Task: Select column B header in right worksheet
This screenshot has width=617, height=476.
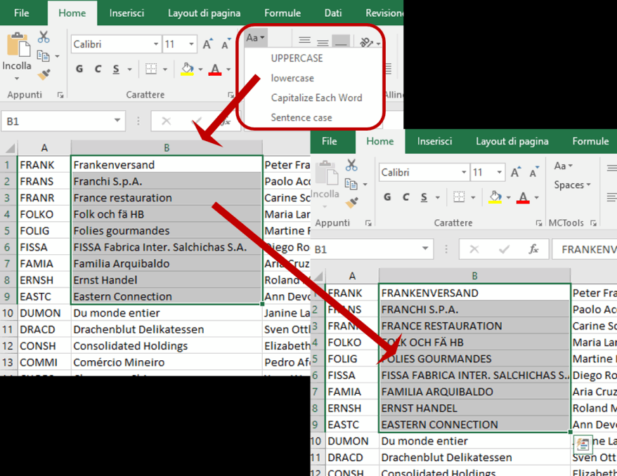Action: pos(474,276)
